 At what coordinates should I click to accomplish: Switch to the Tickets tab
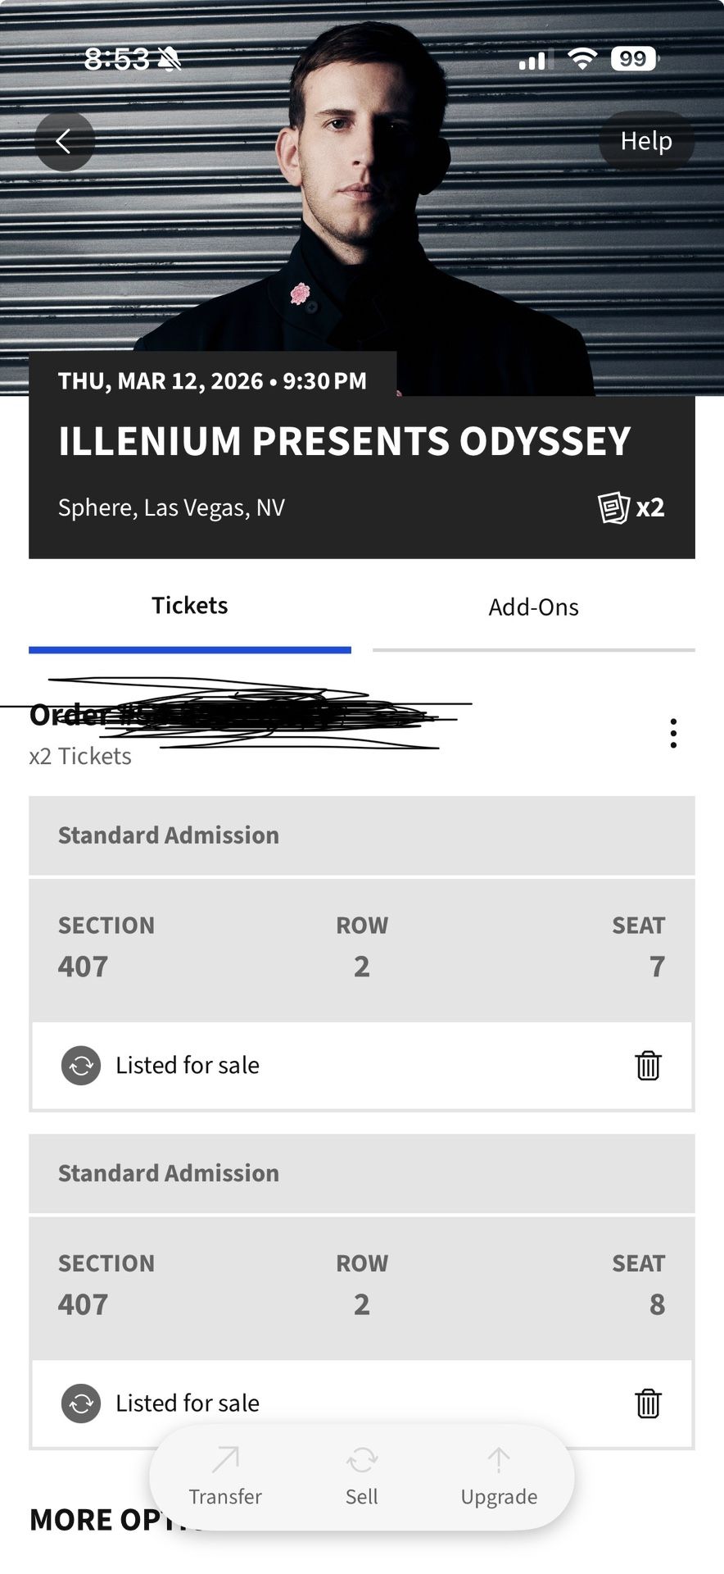click(190, 607)
